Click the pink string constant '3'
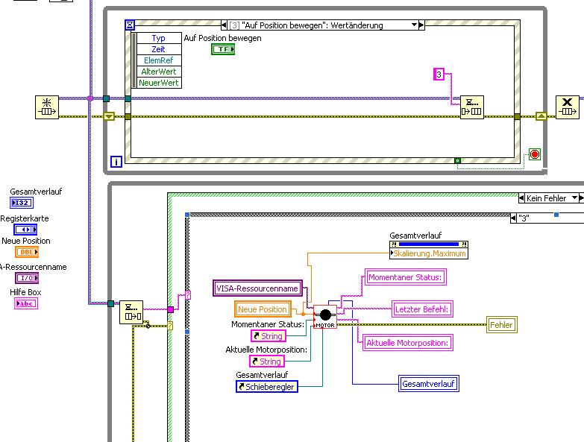 439,75
